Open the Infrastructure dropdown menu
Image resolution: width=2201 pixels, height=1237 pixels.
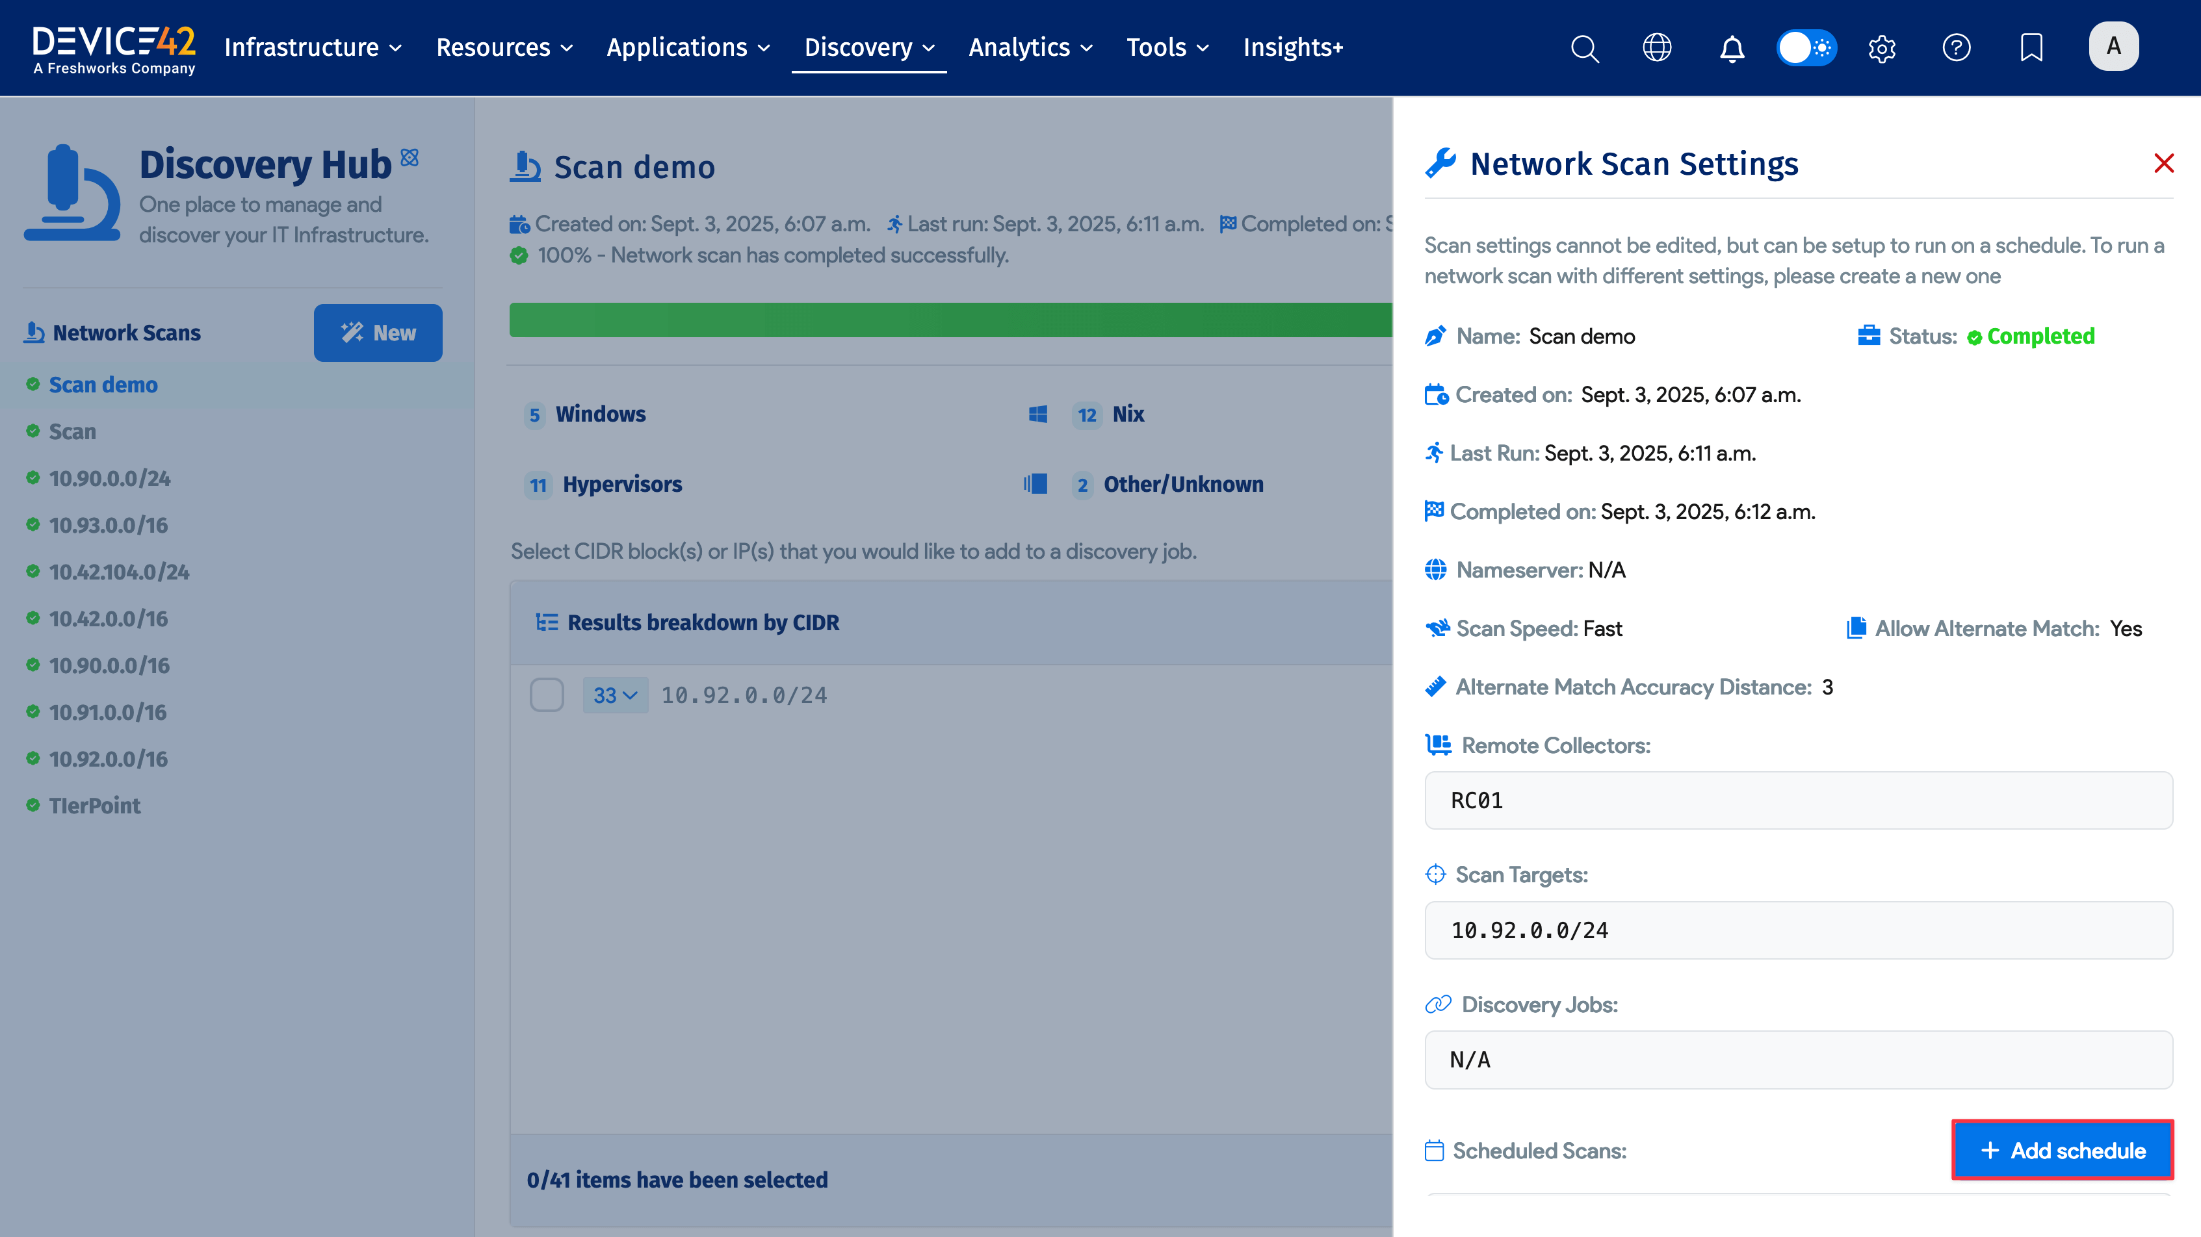point(313,48)
